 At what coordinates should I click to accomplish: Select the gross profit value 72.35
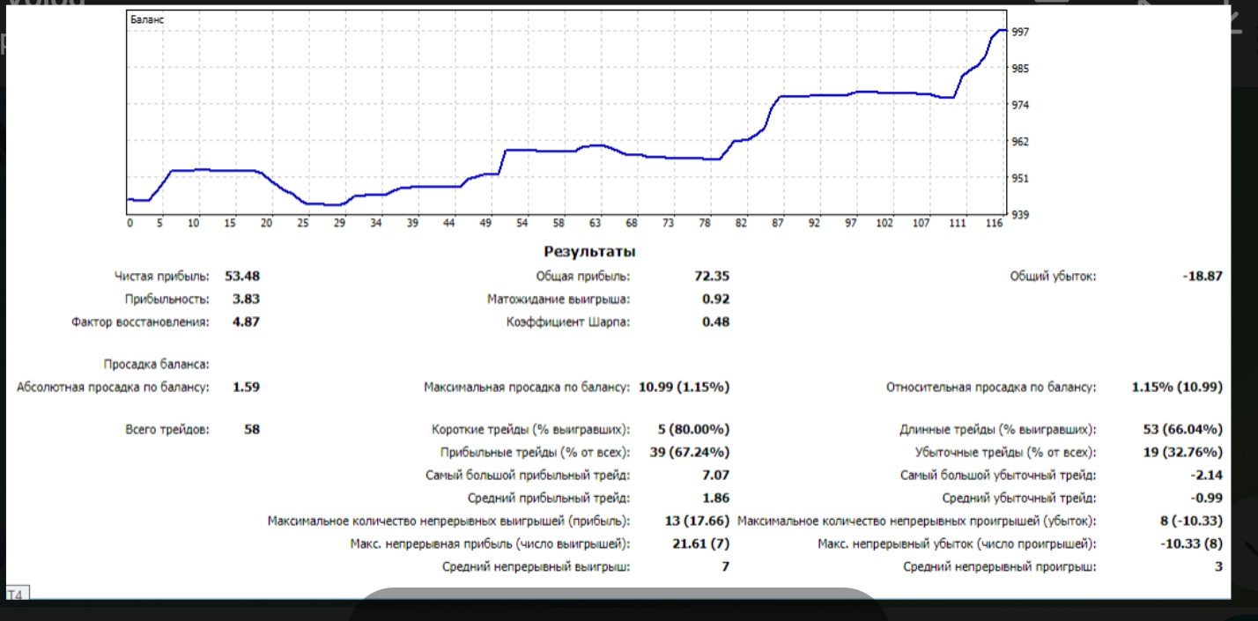[x=712, y=277]
